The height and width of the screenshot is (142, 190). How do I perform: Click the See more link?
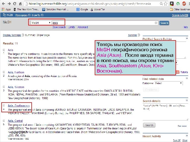(182, 126)
